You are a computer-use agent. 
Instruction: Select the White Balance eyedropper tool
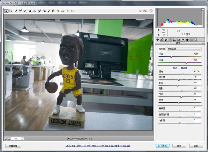coord(16,11)
